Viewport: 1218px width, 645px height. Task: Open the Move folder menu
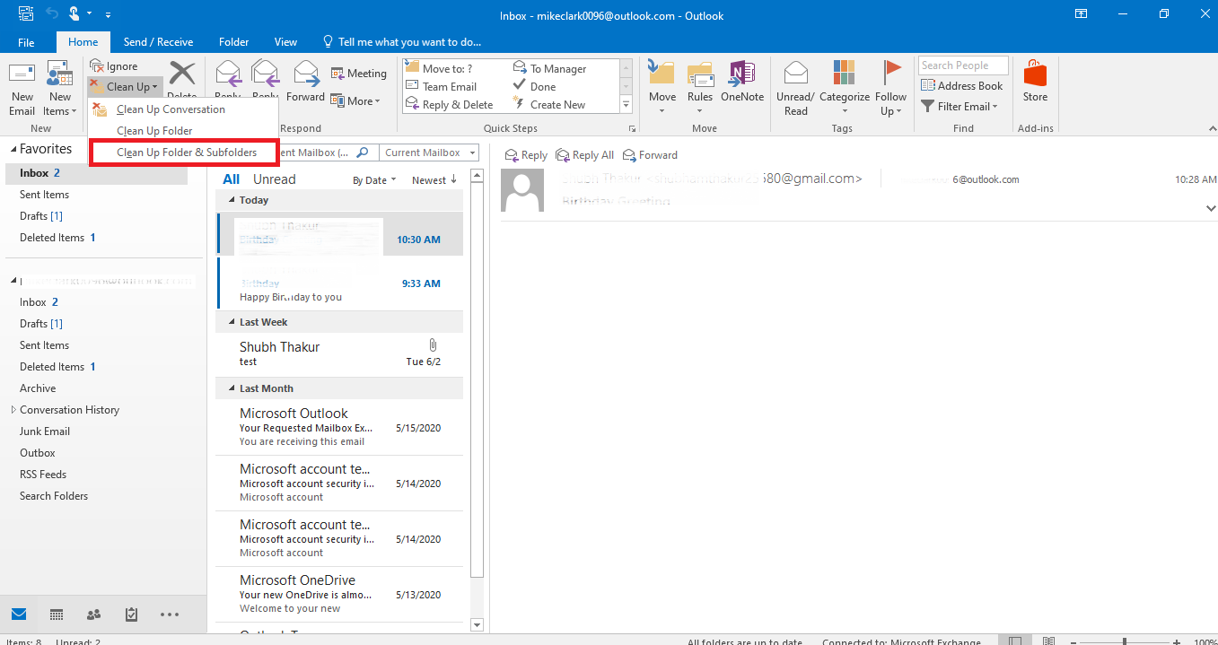coord(662,89)
